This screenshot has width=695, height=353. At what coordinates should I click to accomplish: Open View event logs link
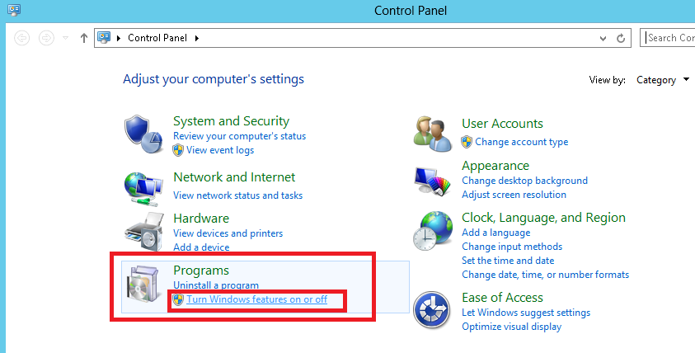point(220,150)
